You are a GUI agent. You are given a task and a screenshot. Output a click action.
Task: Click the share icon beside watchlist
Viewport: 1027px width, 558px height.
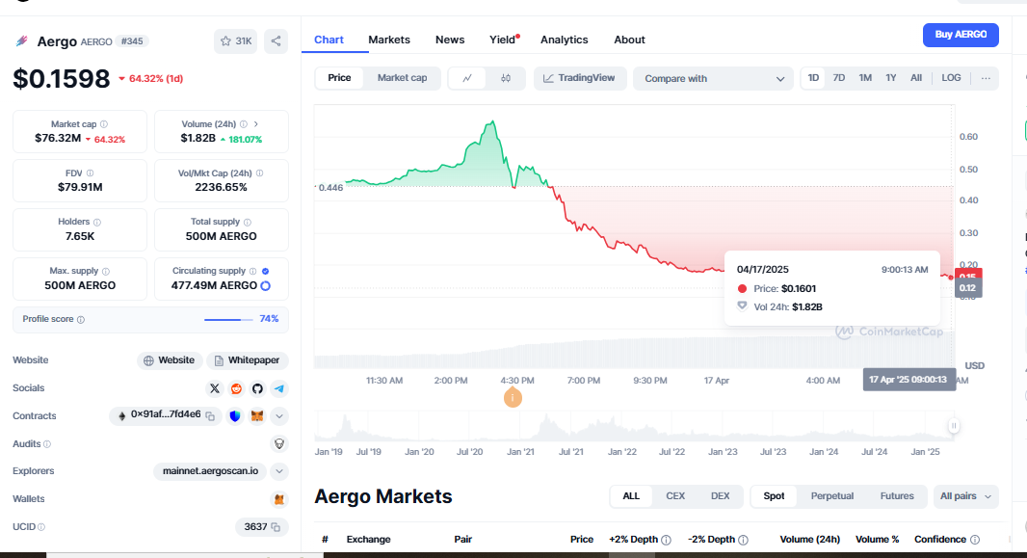point(276,41)
